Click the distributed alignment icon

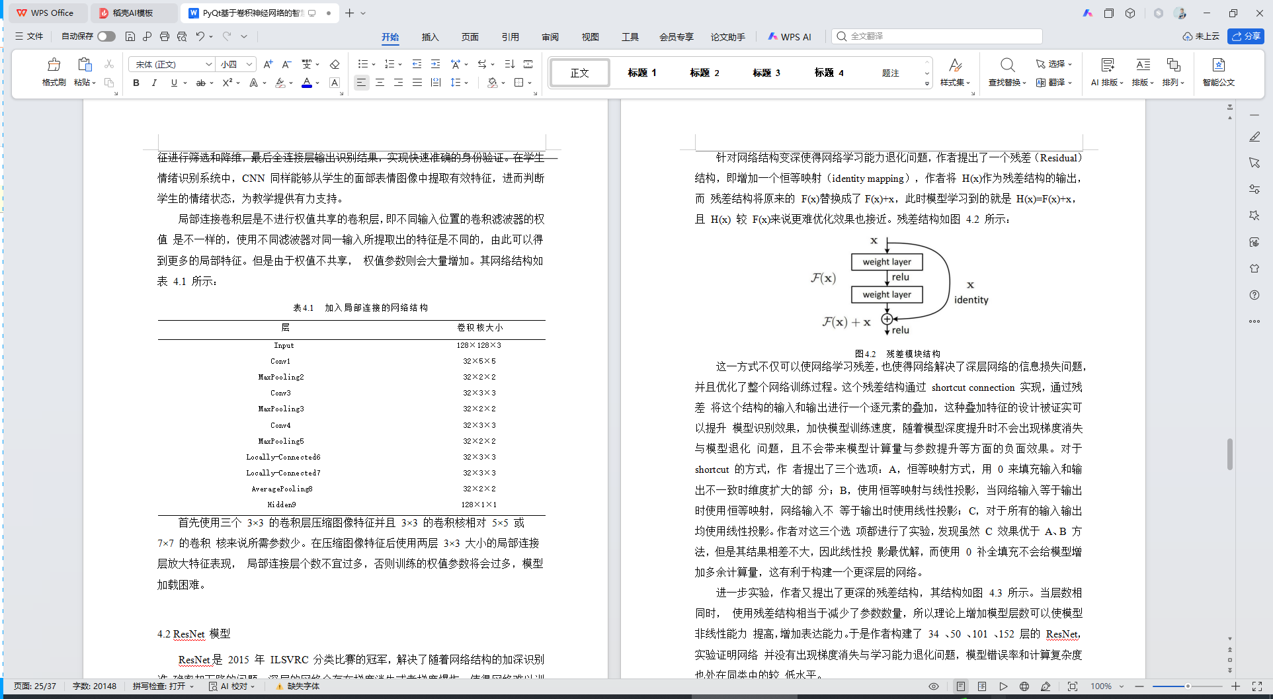(435, 83)
